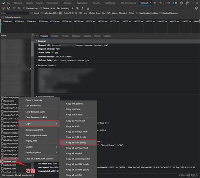This screenshot has width=200, height=178.
Task: Choose Replay XHR
Action: point(39,141)
